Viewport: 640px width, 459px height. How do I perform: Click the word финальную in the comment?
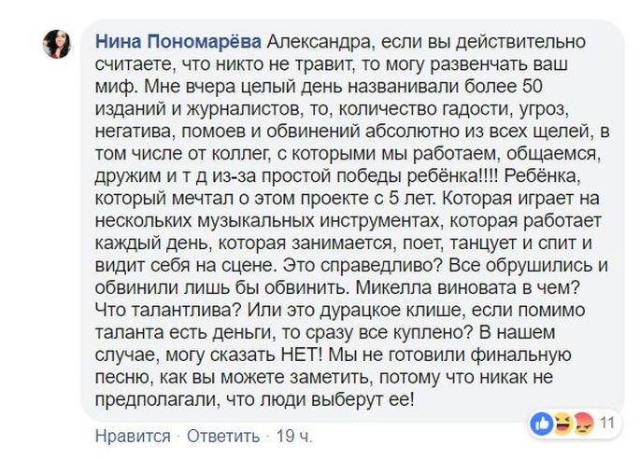tap(520, 355)
